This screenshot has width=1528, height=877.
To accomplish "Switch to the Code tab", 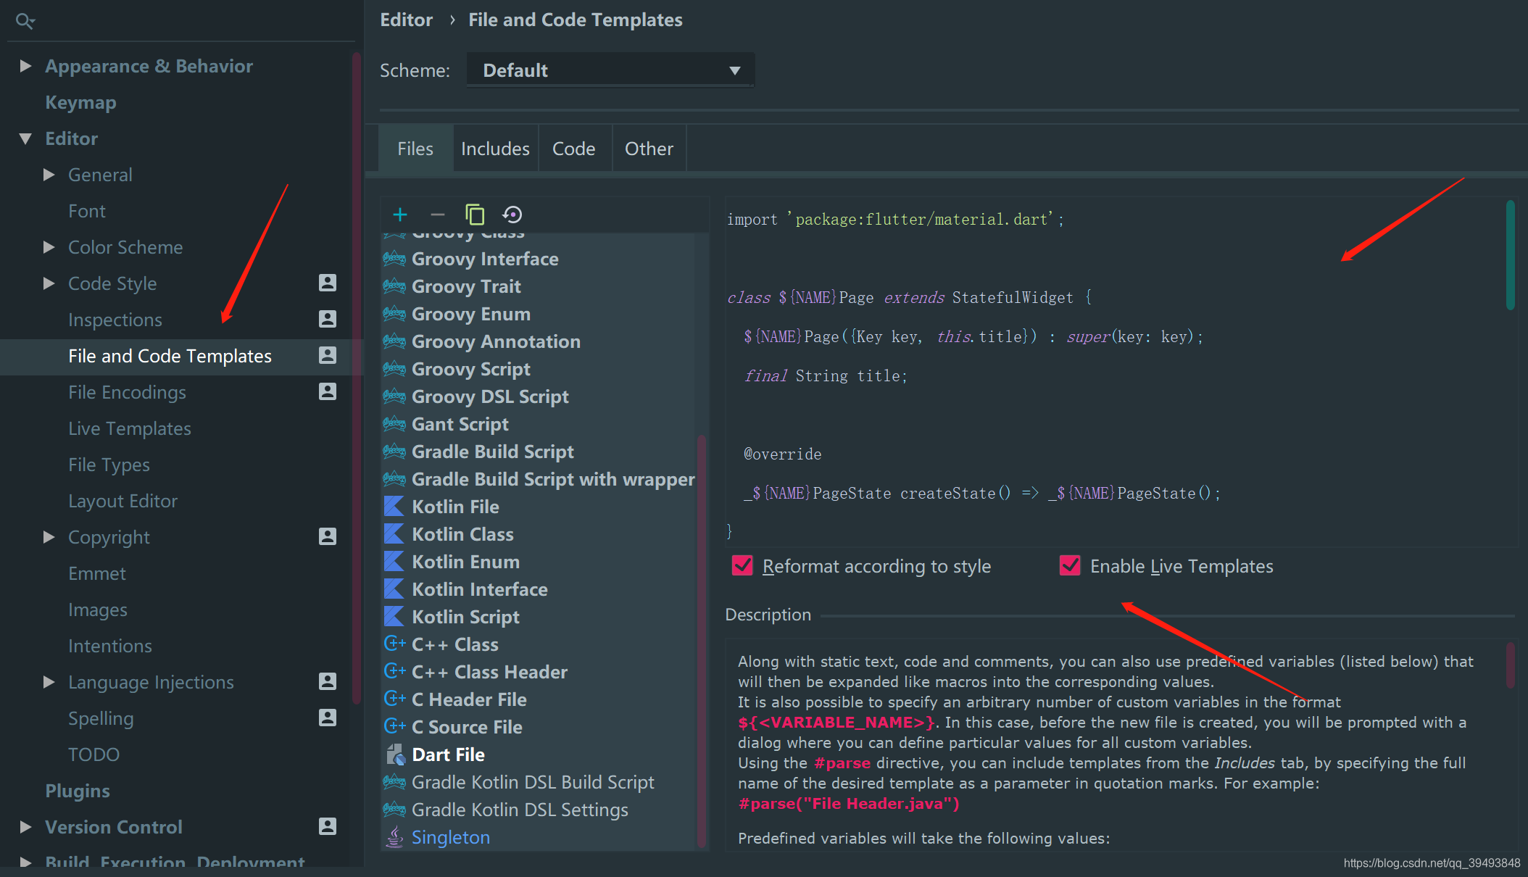I will (x=574, y=149).
